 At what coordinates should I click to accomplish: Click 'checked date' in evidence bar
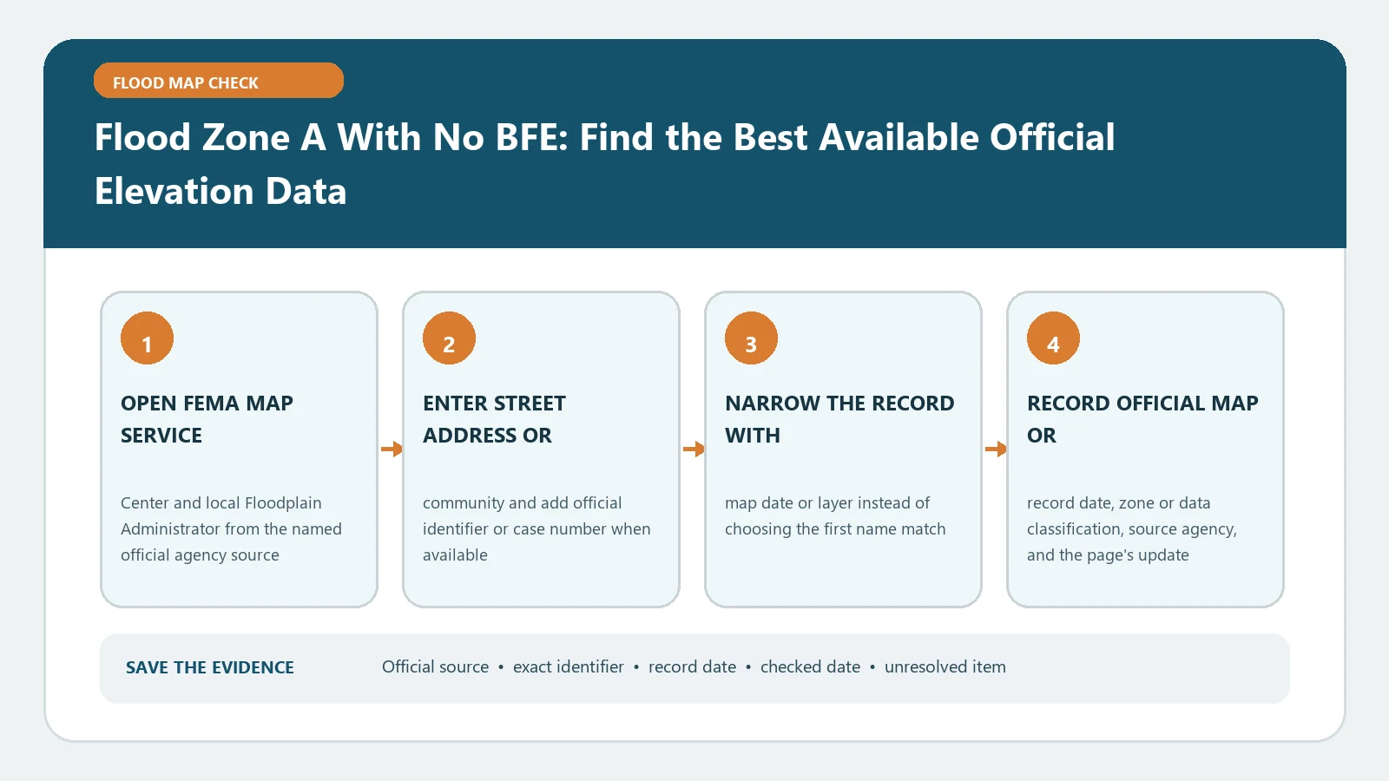coord(810,667)
